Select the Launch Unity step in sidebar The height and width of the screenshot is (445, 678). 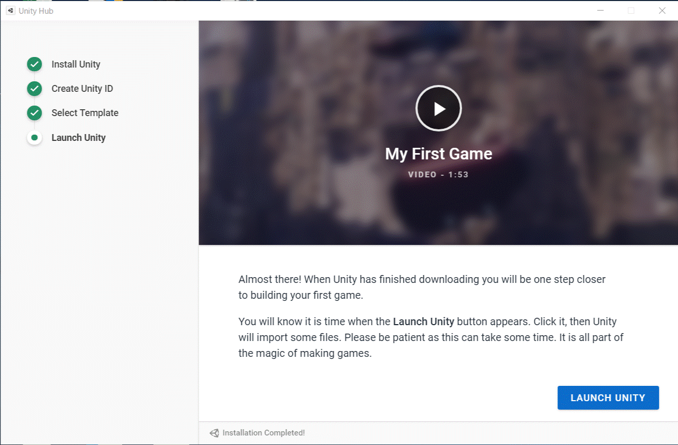78,138
